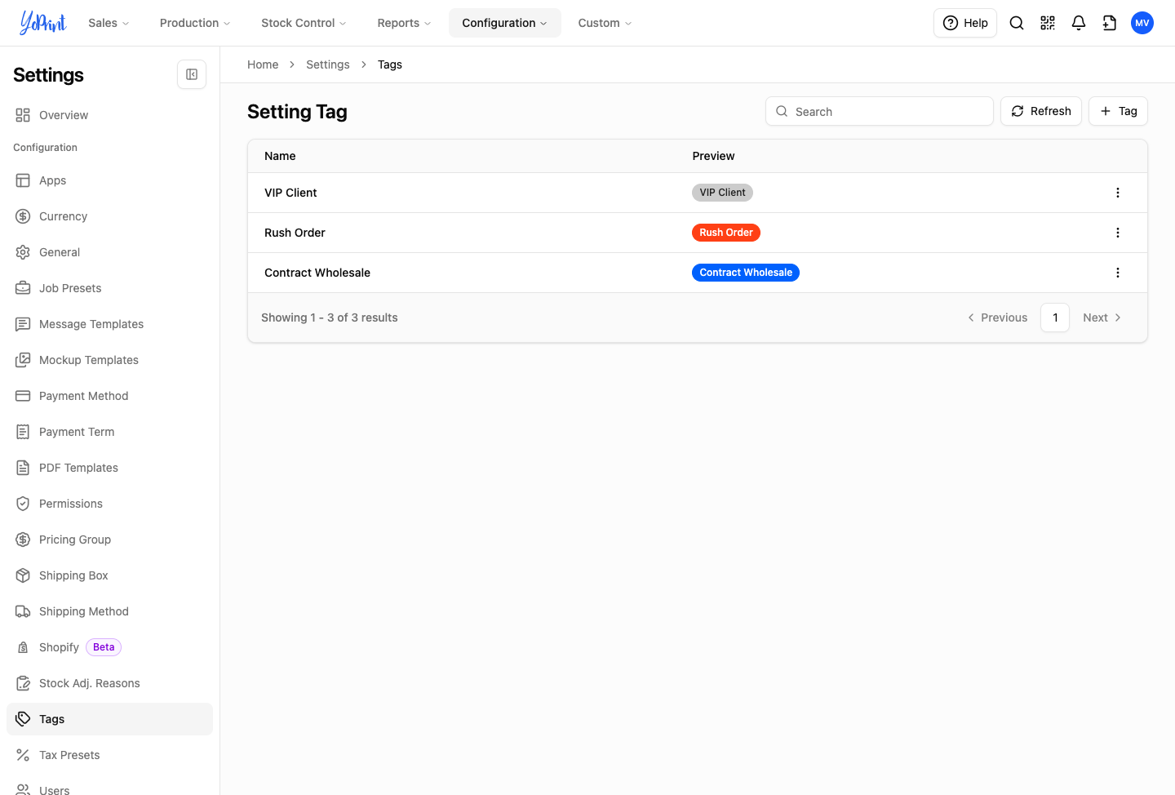1175x795 pixels.
Task: Open the Help button
Action: point(965,23)
